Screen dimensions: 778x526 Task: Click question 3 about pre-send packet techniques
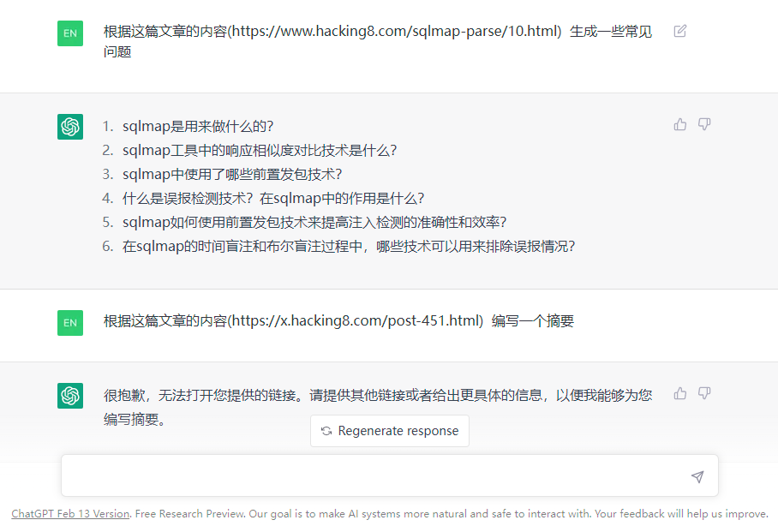coord(232,174)
